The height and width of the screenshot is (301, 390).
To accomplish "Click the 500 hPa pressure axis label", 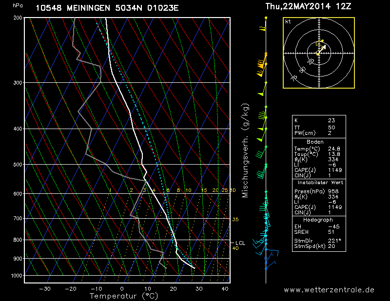I will tap(18, 165).
